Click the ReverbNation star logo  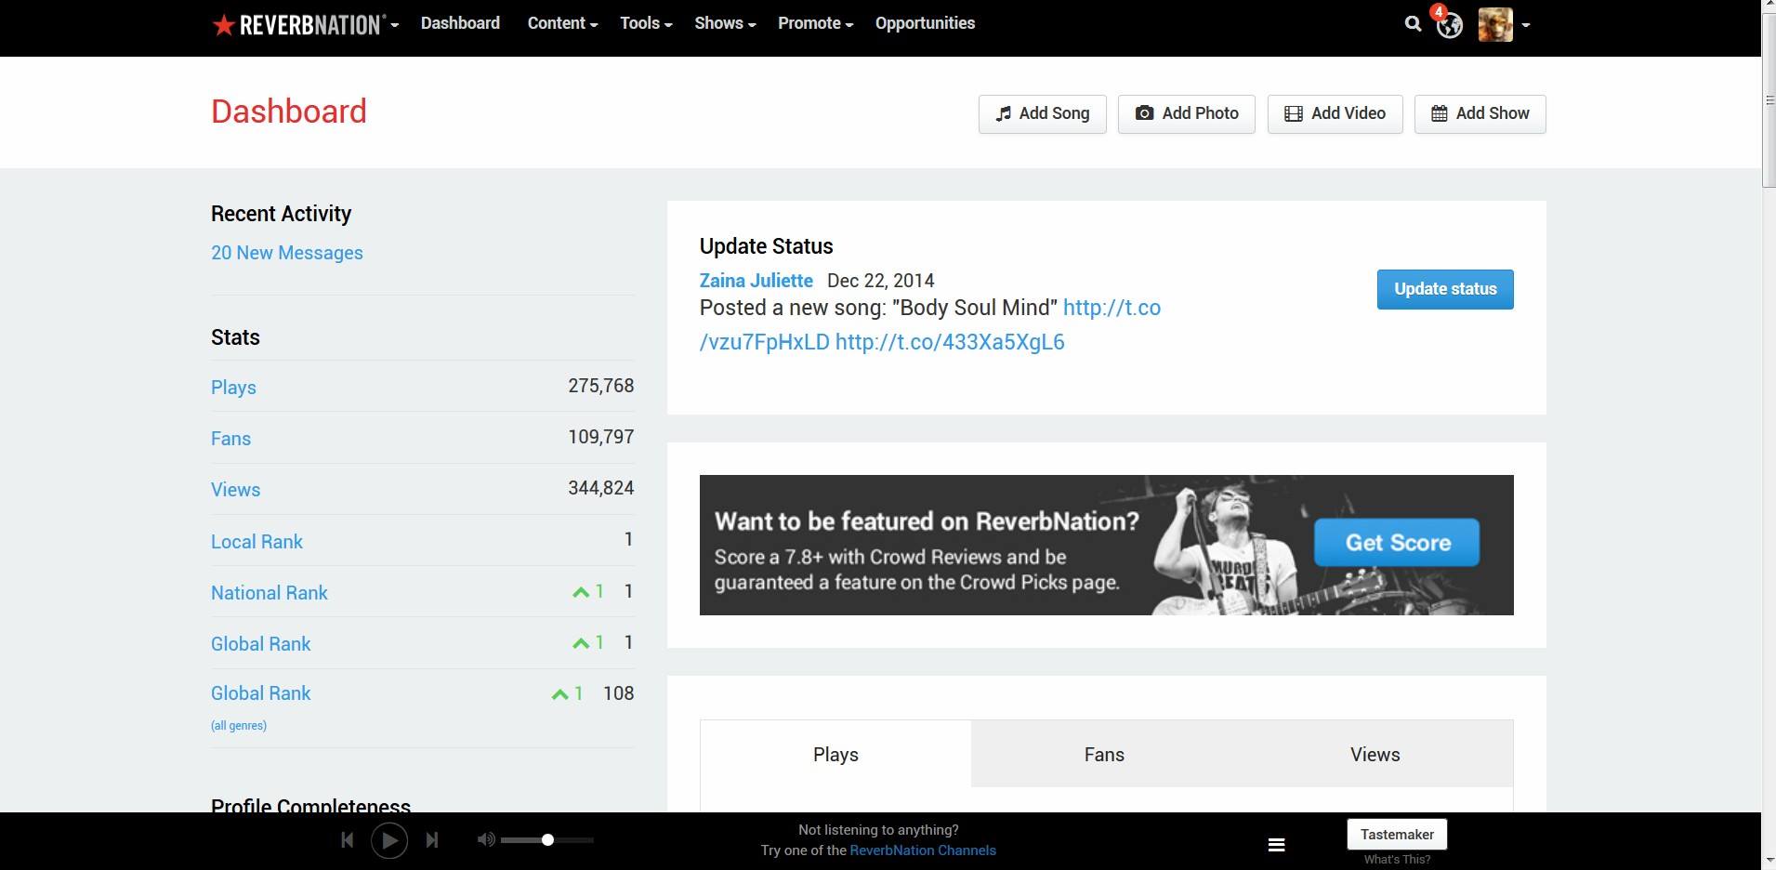(x=297, y=24)
